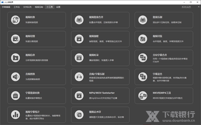Click the app logo in title bar
Screen dimensions: 201x125
(2, 2)
